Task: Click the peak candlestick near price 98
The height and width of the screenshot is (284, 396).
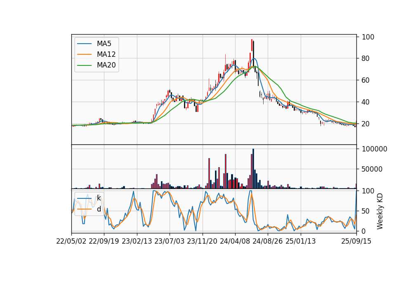Action: point(252,45)
